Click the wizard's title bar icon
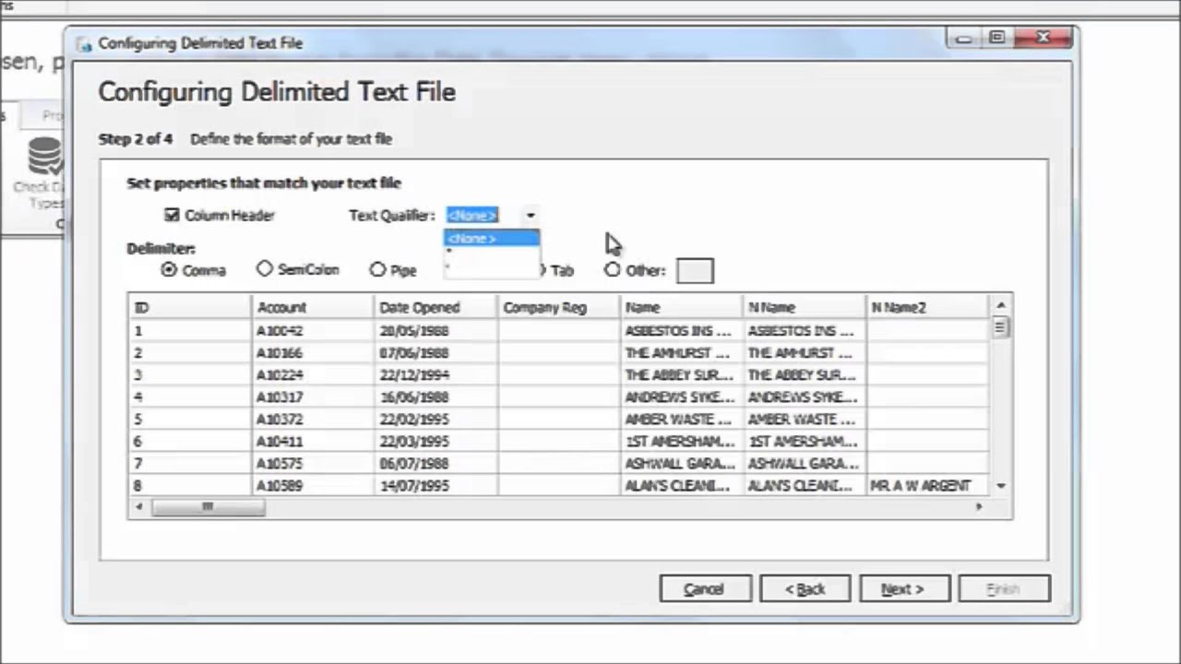Viewport: 1181px width, 664px height. click(x=83, y=42)
